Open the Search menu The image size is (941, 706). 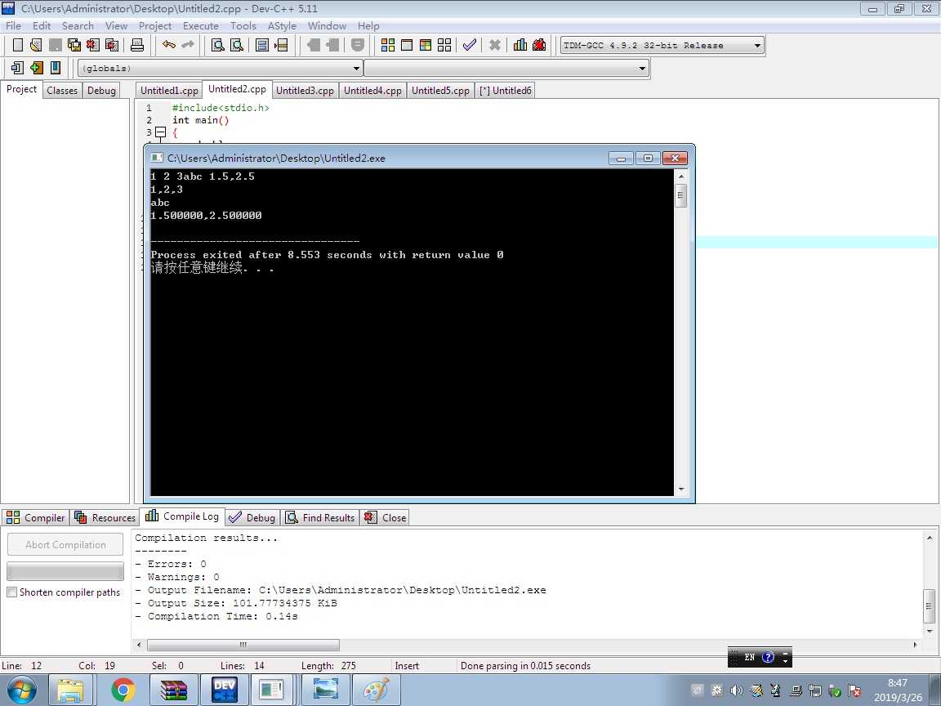(x=78, y=26)
